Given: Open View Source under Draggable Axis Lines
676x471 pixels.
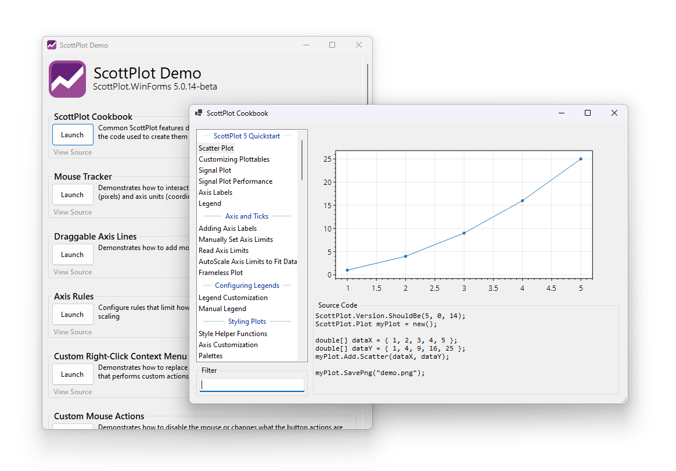Looking at the screenshot, I should pos(73,272).
